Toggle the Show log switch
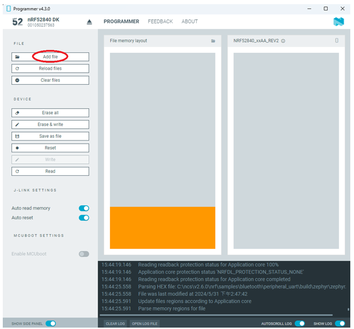Screen dimensions: 354x329 tap(340, 323)
